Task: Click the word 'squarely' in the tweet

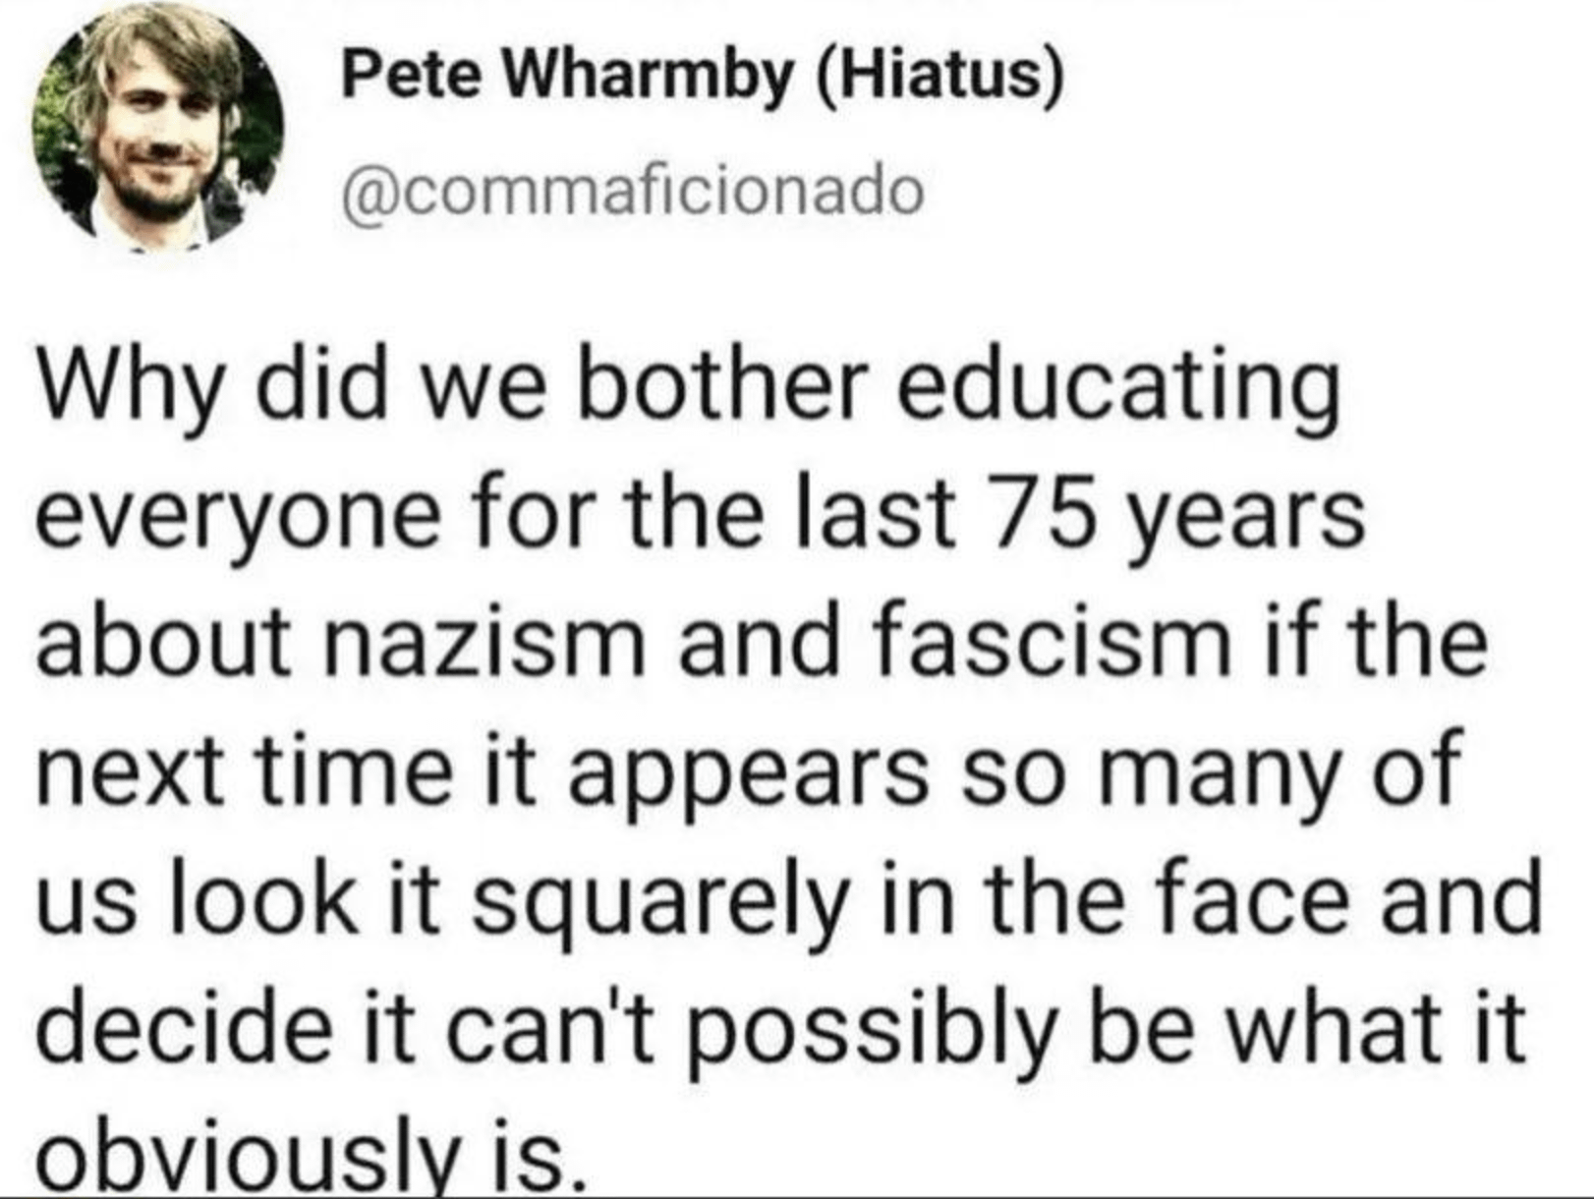Action: tap(658, 903)
